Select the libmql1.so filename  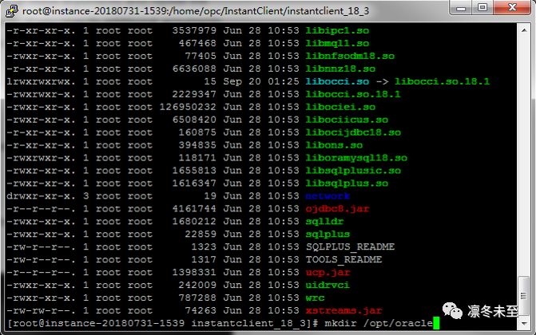(337, 43)
